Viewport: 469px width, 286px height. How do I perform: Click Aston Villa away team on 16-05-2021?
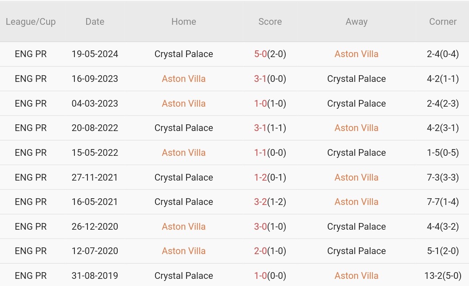[x=356, y=202]
